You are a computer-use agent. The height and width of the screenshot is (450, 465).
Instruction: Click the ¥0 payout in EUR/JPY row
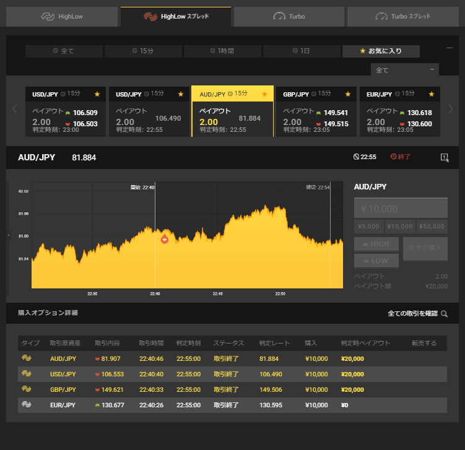(344, 405)
